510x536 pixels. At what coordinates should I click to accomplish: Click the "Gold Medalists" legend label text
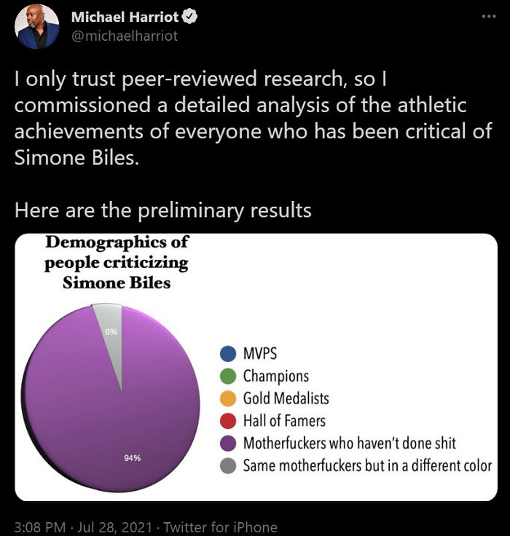[286, 398]
